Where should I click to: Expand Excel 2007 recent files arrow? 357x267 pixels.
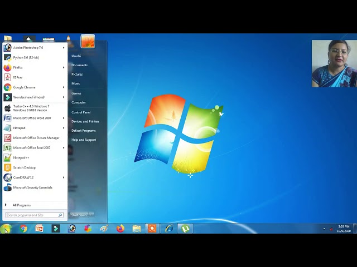coord(64,148)
